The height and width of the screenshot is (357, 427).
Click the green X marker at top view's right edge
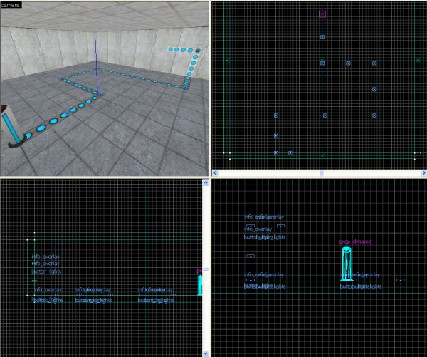pyautogui.click(x=416, y=61)
